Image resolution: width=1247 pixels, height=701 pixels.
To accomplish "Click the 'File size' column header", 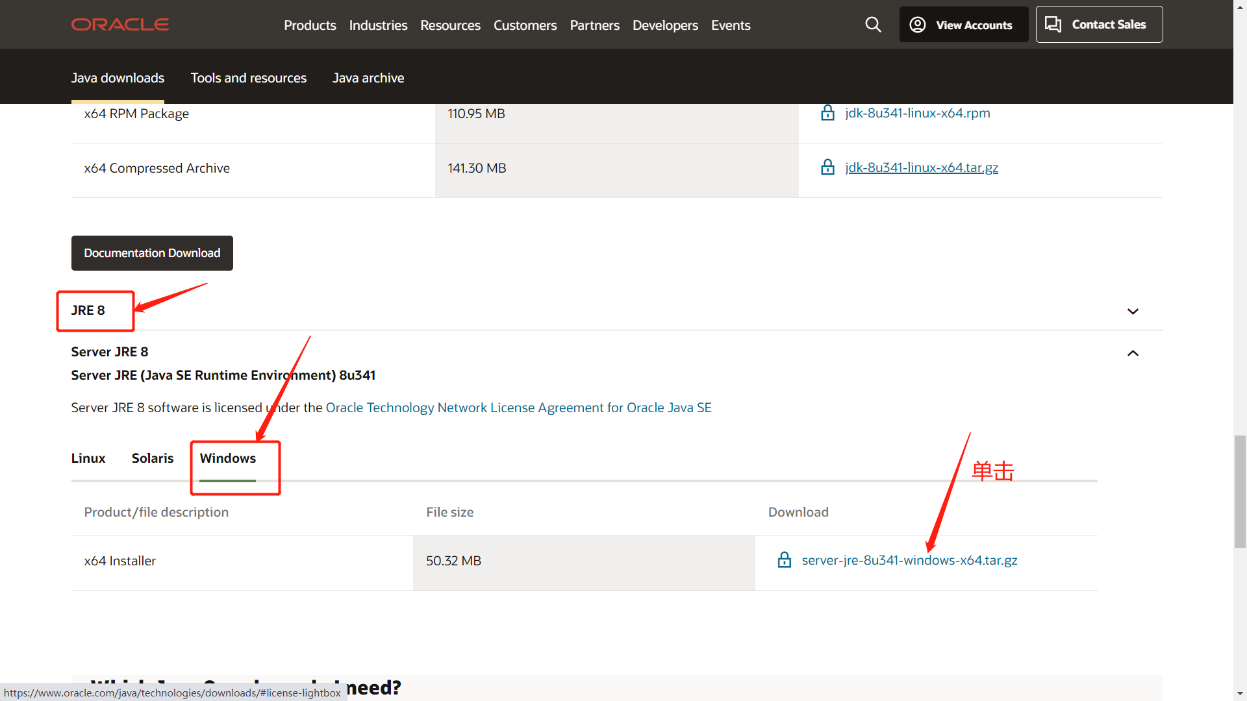I will (x=449, y=512).
